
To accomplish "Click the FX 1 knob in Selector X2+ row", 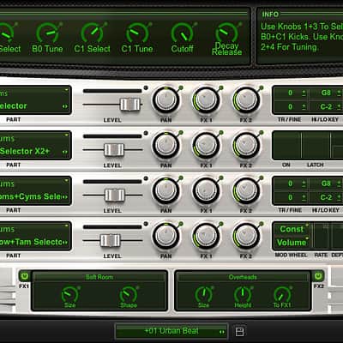I will [x=206, y=146].
